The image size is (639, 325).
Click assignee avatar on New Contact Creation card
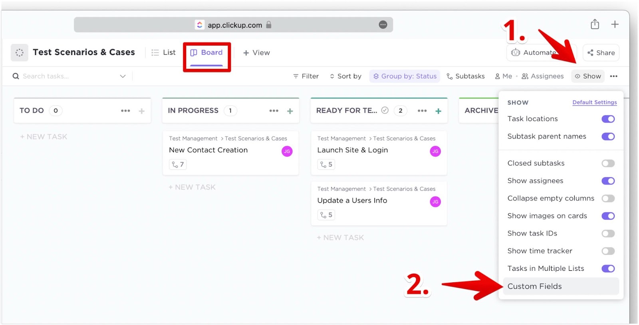coord(287,151)
